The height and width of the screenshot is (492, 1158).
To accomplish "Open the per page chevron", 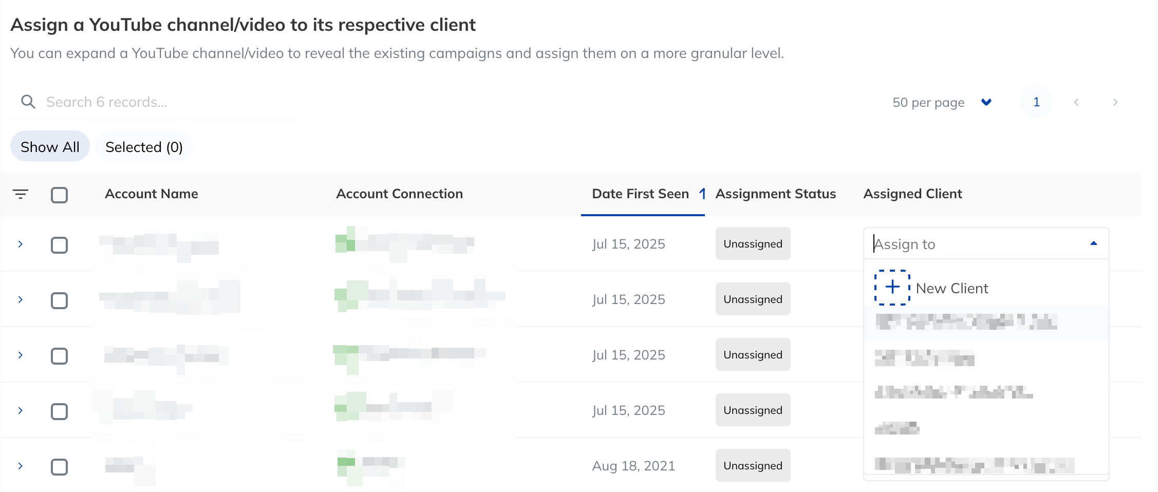I will (x=986, y=102).
